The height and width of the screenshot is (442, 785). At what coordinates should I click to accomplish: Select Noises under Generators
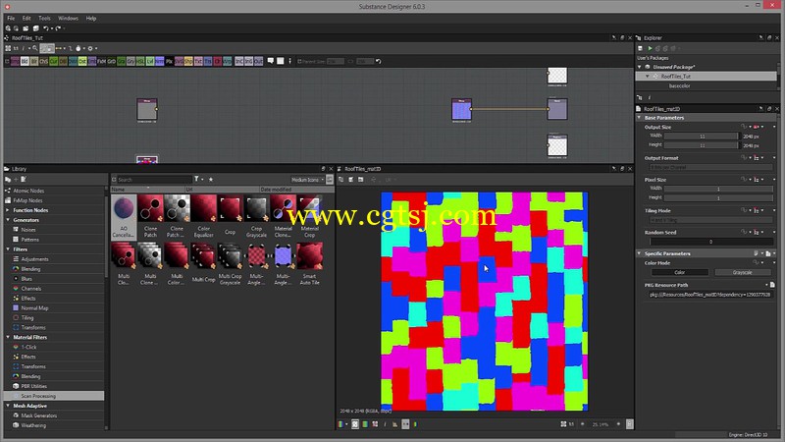[x=28, y=230]
